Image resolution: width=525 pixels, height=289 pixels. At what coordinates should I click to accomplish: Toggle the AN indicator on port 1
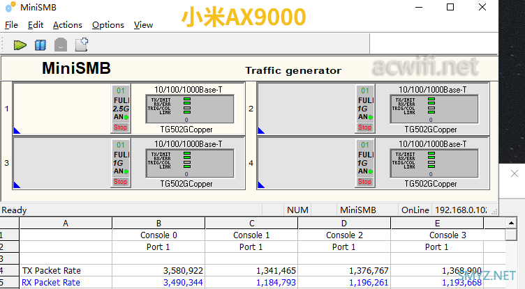coord(121,118)
